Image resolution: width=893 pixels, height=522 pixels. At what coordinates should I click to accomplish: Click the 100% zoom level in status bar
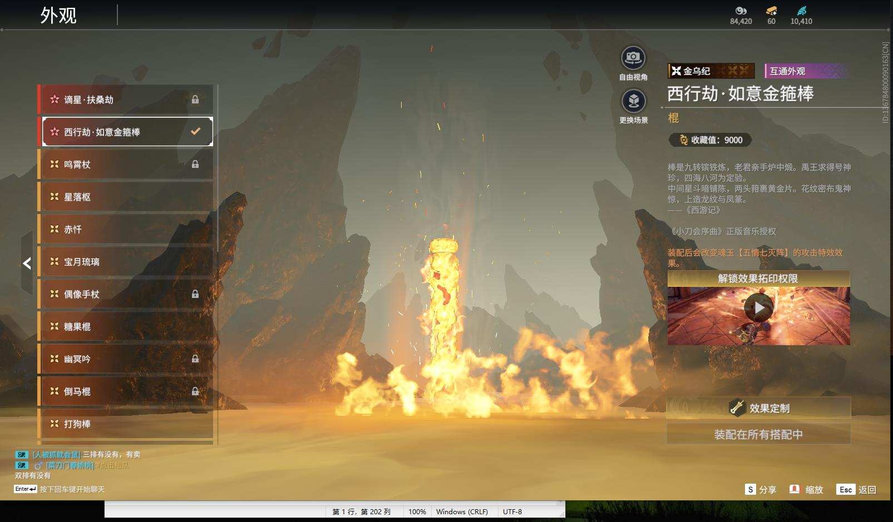click(x=417, y=511)
